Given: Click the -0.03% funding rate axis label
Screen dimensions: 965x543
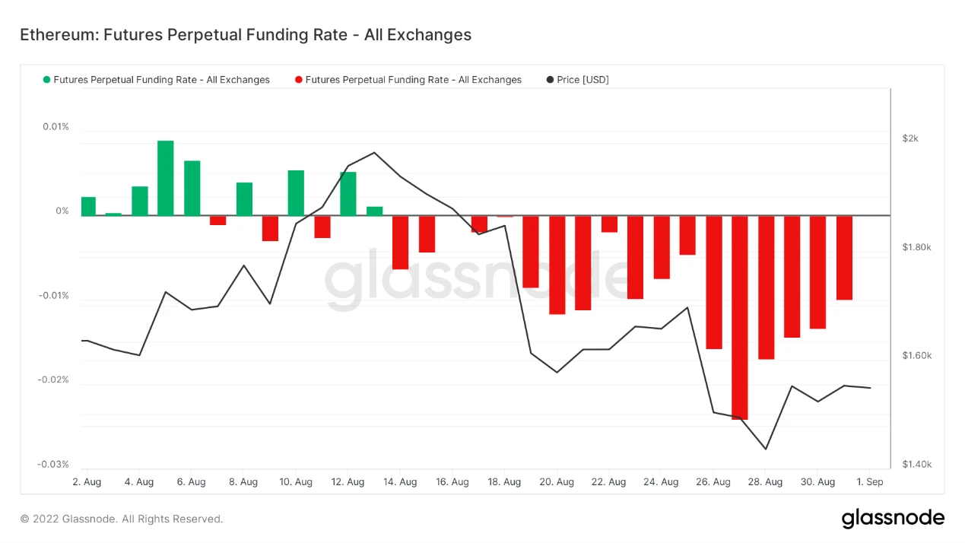Looking at the screenshot, I should 53,465.
